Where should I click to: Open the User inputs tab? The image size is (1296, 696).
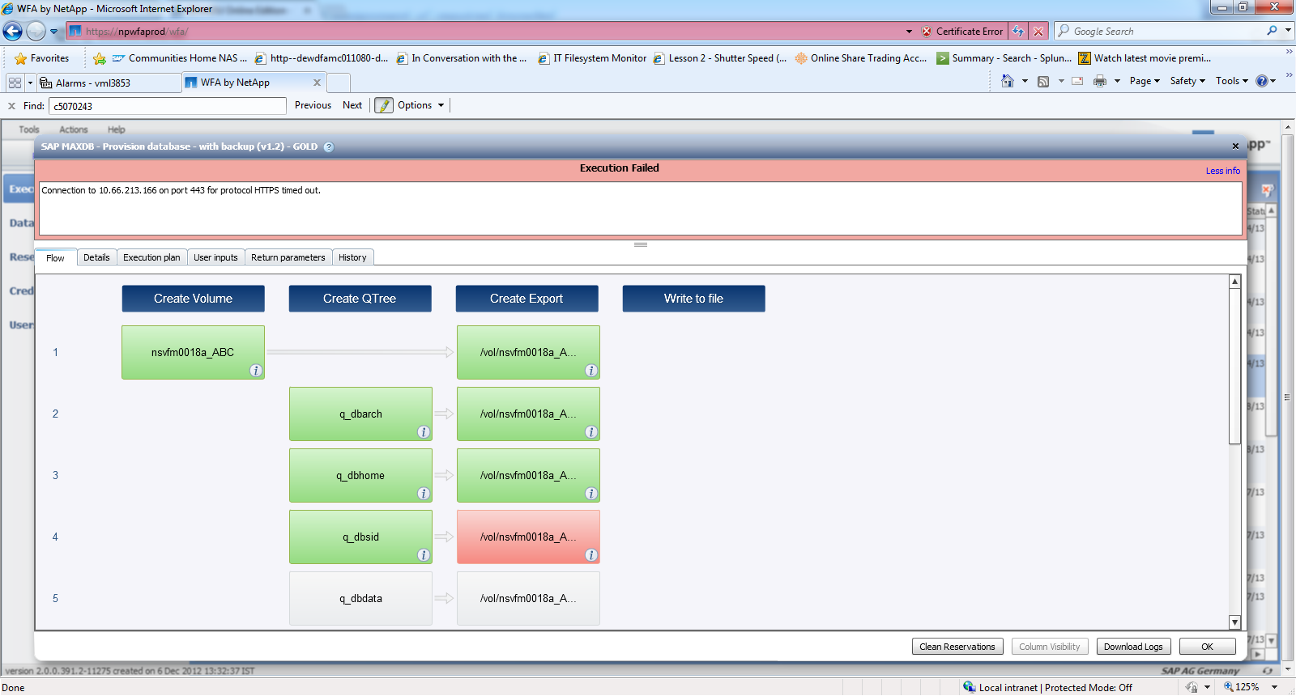tap(215, 257)
